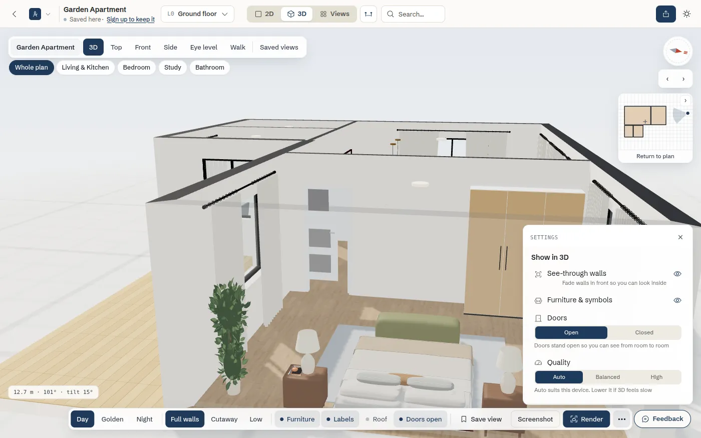The width and height of the screenshot is (701, 438).
Task: Toggle Furniture & symbols eye icon
Action: coord(677,300)
